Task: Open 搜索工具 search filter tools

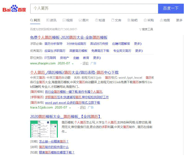Action: 146,29
